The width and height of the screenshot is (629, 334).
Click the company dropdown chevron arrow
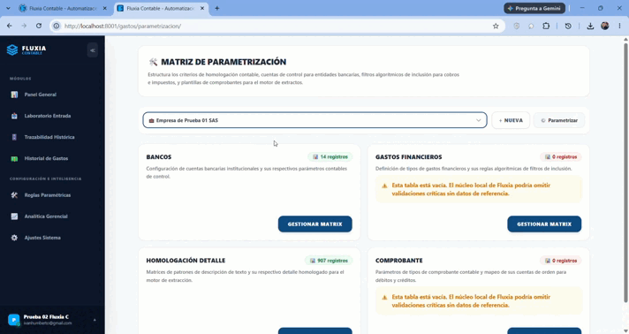(478, 120)
